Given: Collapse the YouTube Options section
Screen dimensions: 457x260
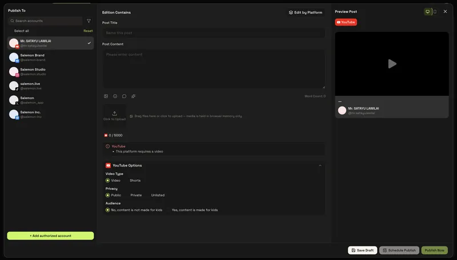Looking at the screenshot, I should click(320, 165).
